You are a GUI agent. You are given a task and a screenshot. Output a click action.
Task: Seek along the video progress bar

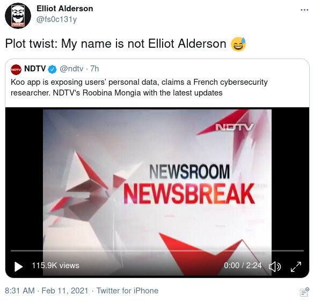pyautogui.click(x=157, y=251)
